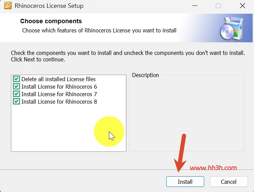Minimize the Rhinoceros License Setup window
The width and height of the screenshot is (254, 192).
pyautogui.click(x=195, y=6)
